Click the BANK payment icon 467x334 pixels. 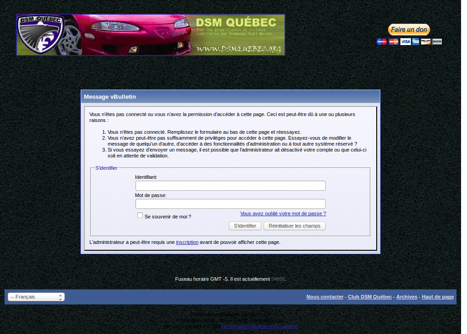437,41
